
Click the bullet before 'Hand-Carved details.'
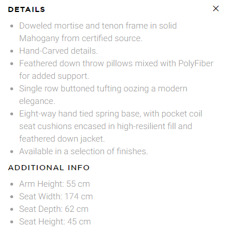pos(12,51)
